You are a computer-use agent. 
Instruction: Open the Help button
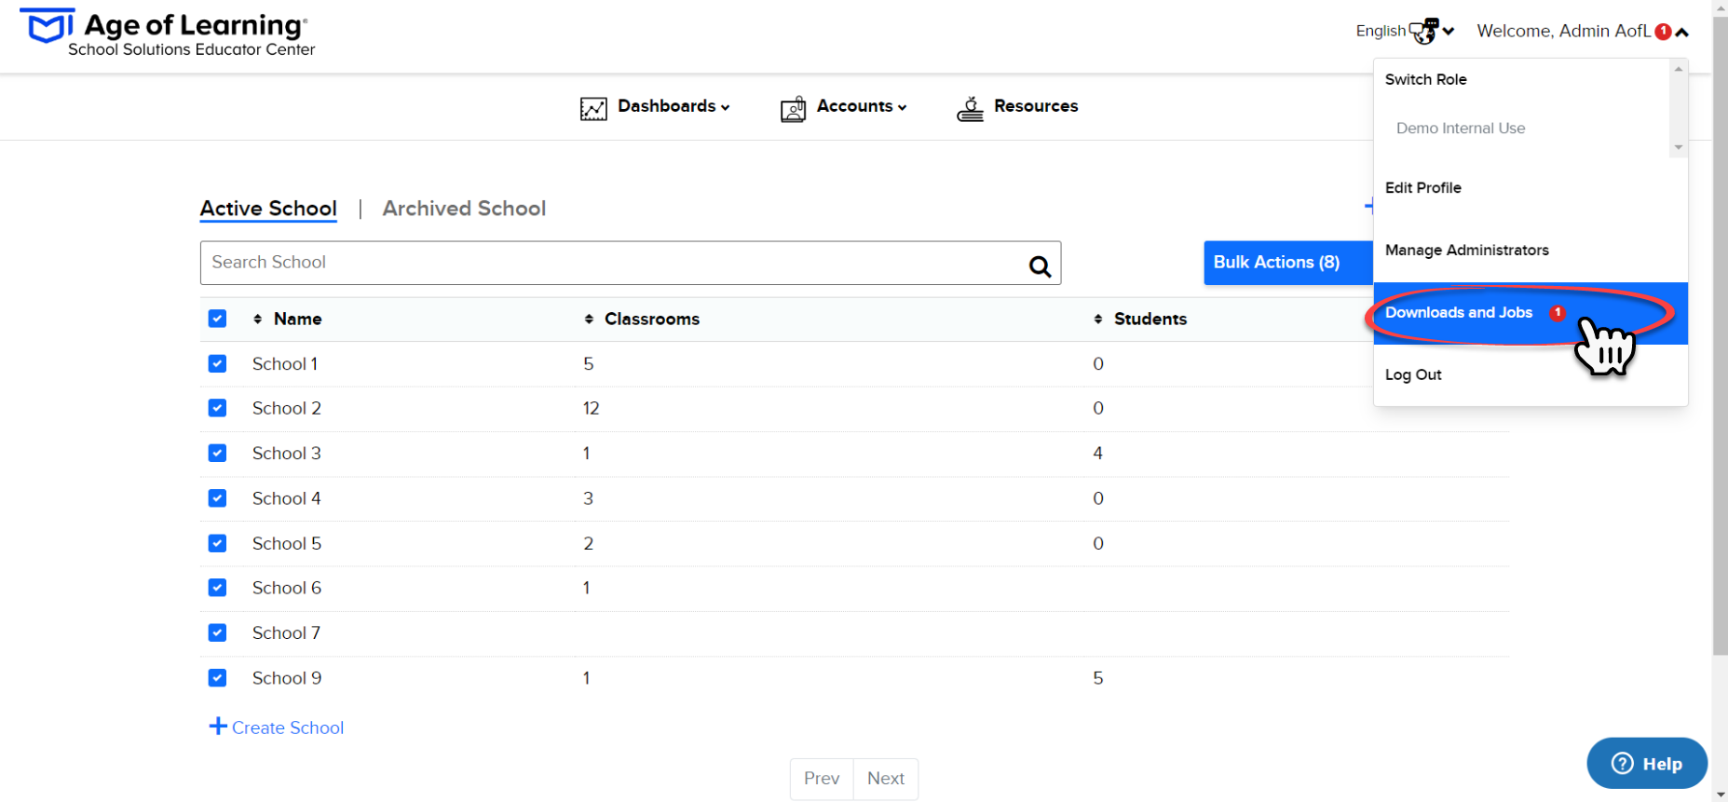point(1647,764)
